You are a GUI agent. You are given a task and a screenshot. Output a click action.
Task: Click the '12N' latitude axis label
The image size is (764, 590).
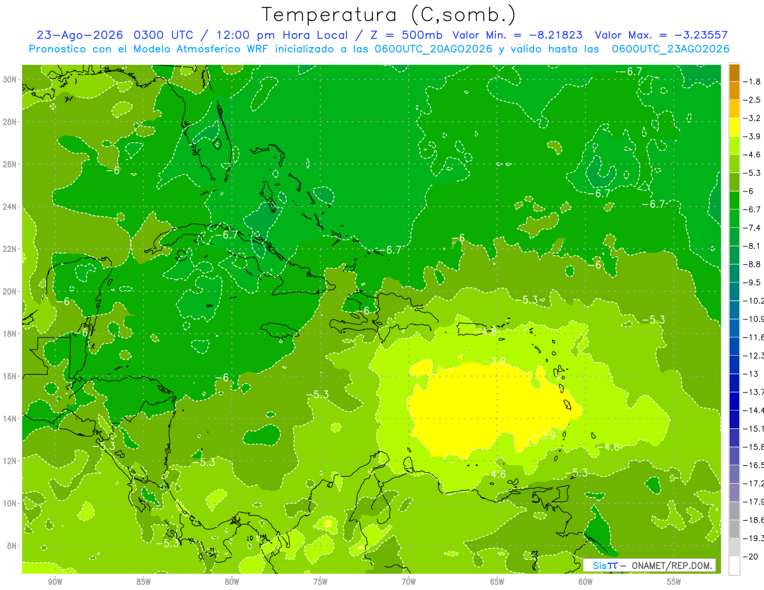click(x=11, y=460)
